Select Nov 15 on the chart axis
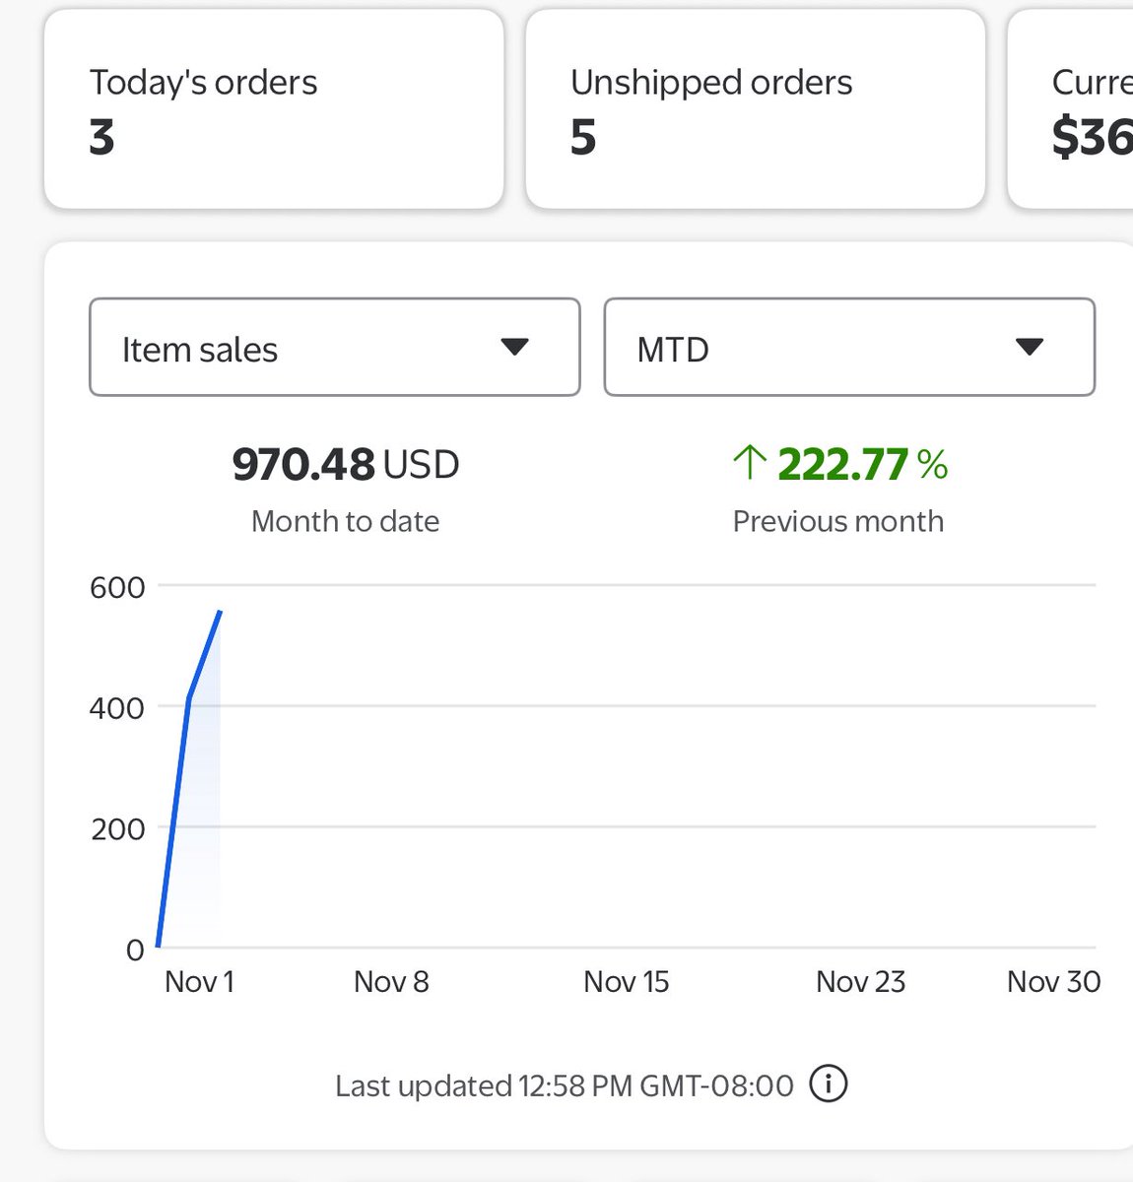 tap(626, 981)
